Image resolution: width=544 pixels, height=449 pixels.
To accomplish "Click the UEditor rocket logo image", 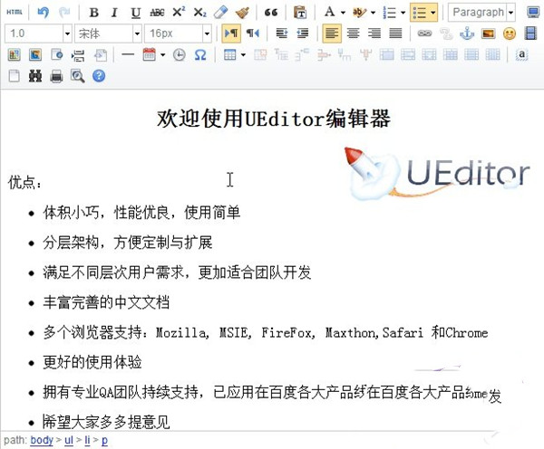I will [437, 174].
